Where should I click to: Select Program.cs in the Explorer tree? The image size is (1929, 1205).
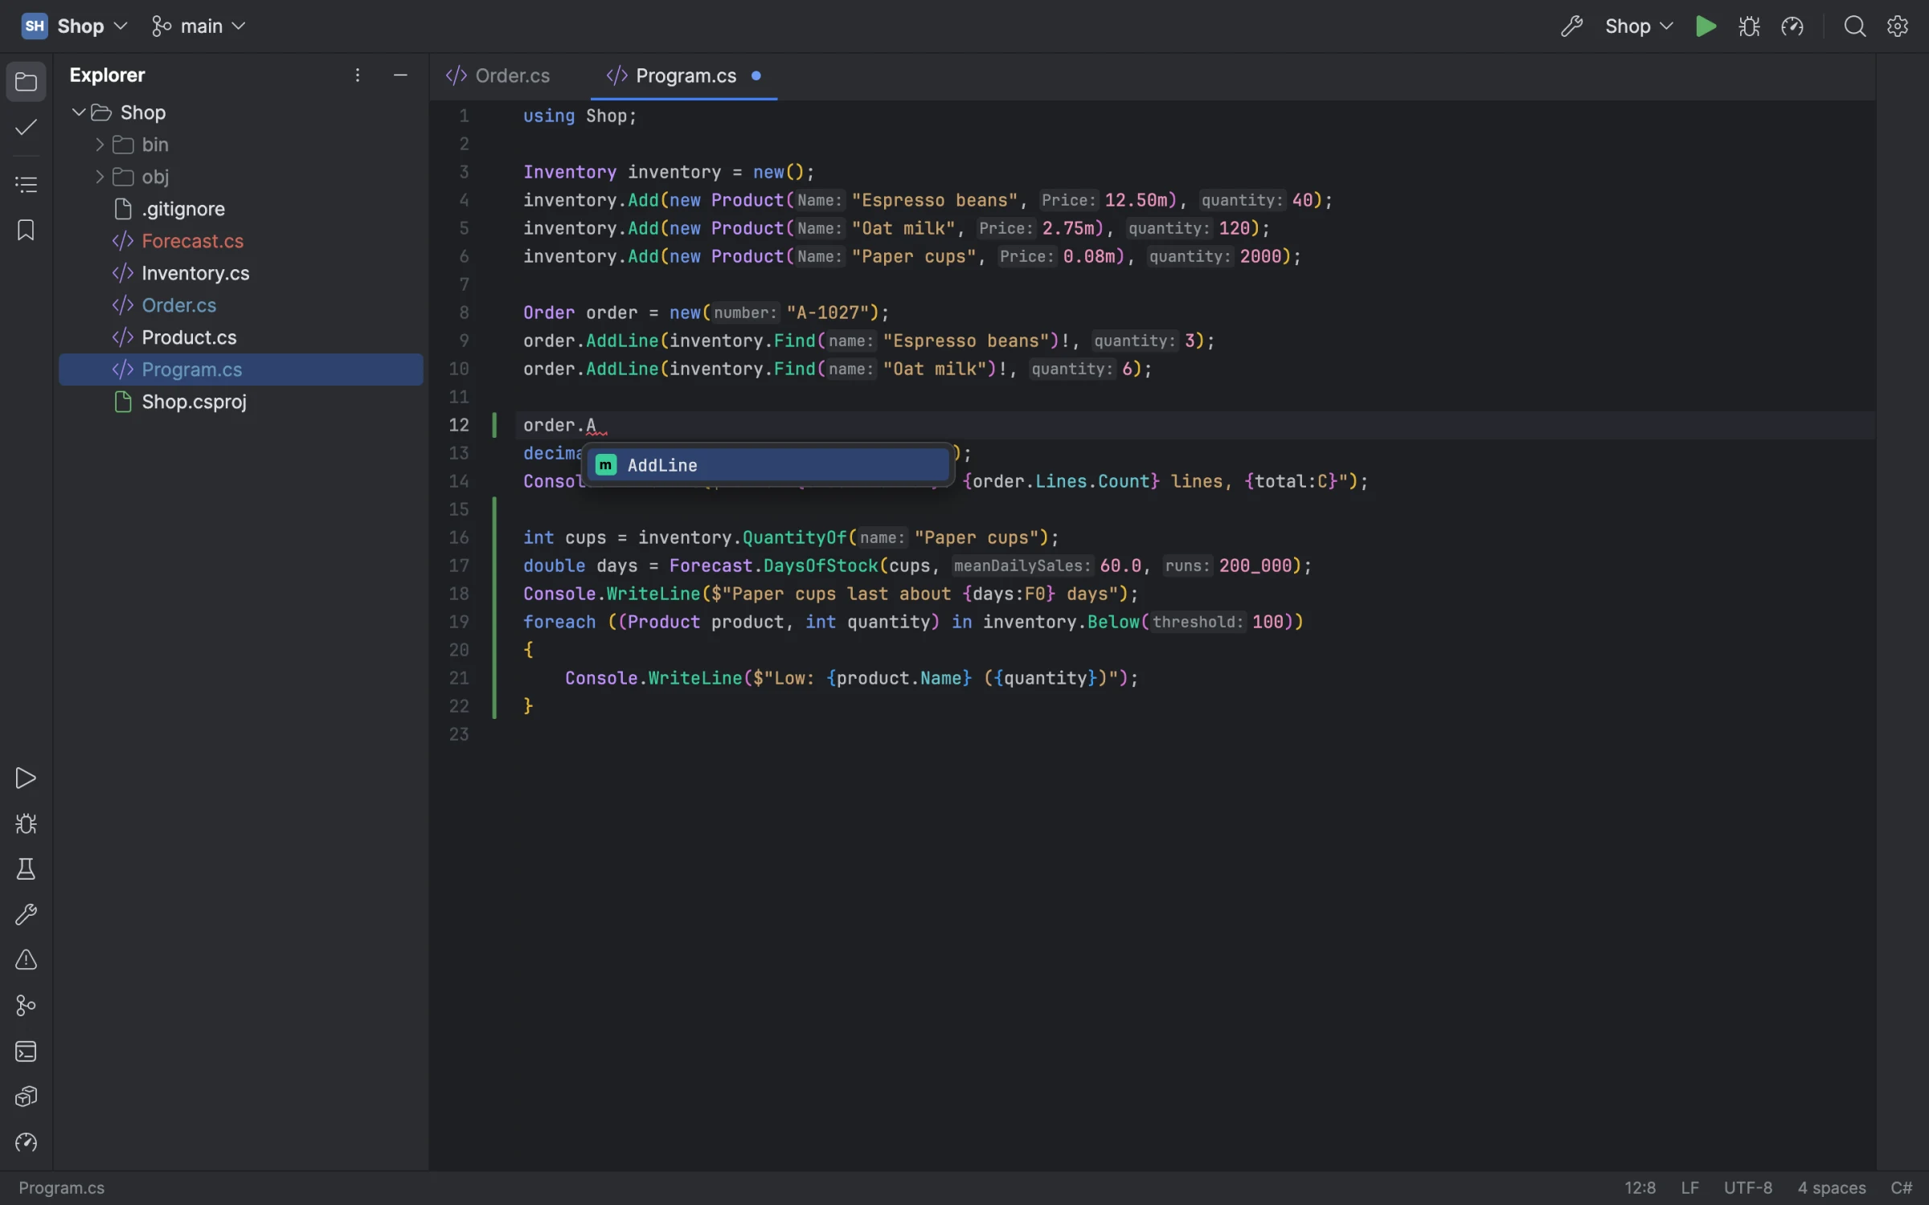click(241, 370)
